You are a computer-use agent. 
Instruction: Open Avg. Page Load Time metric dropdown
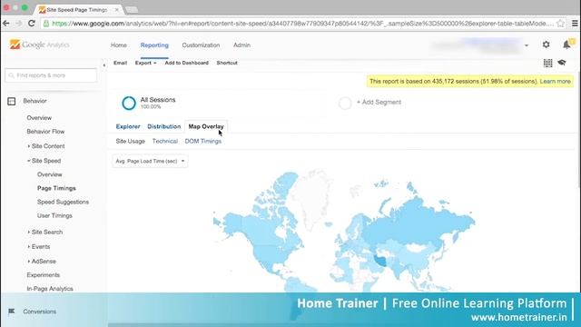150,162
